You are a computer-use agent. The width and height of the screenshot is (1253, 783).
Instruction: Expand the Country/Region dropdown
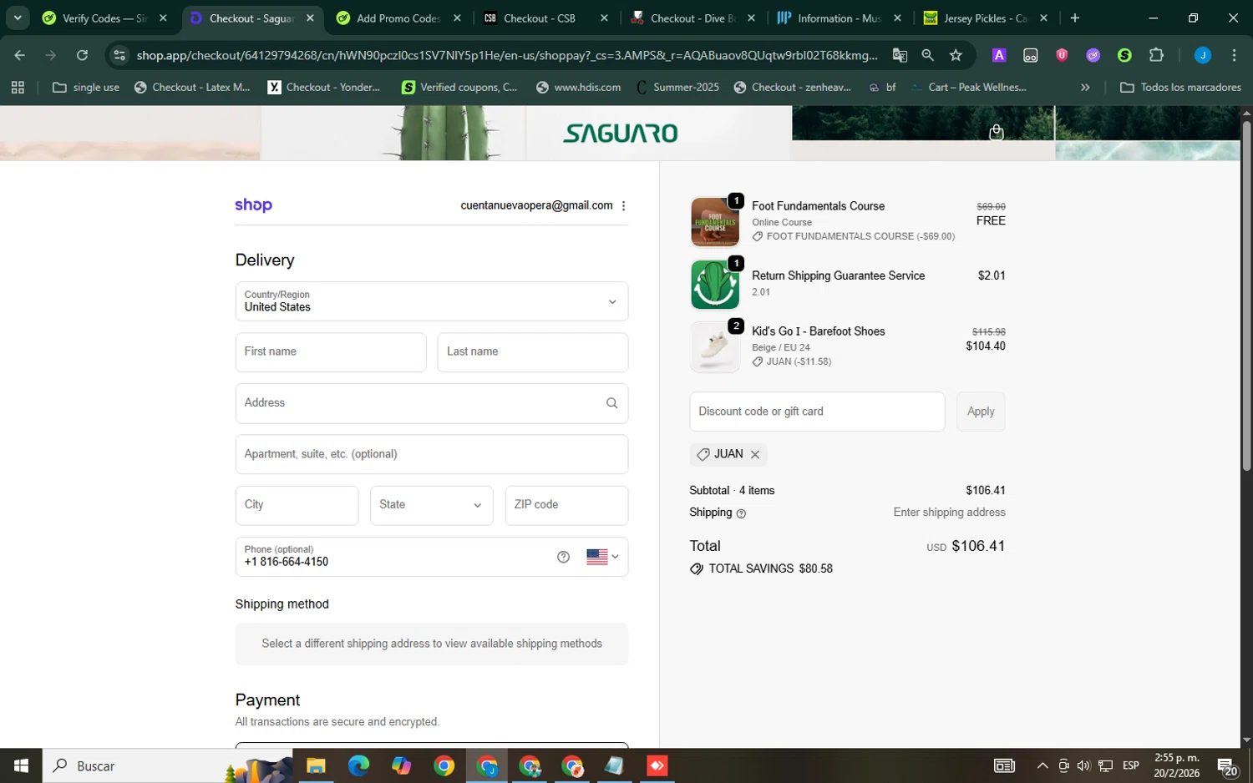pyautogui.click(x=432, y=301)
